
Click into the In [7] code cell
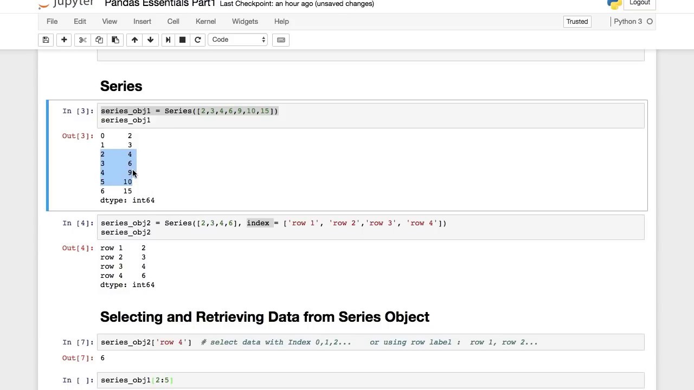click(x=371, y=342)
